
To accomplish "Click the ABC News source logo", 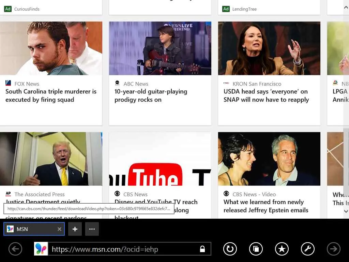I will 117,83.
